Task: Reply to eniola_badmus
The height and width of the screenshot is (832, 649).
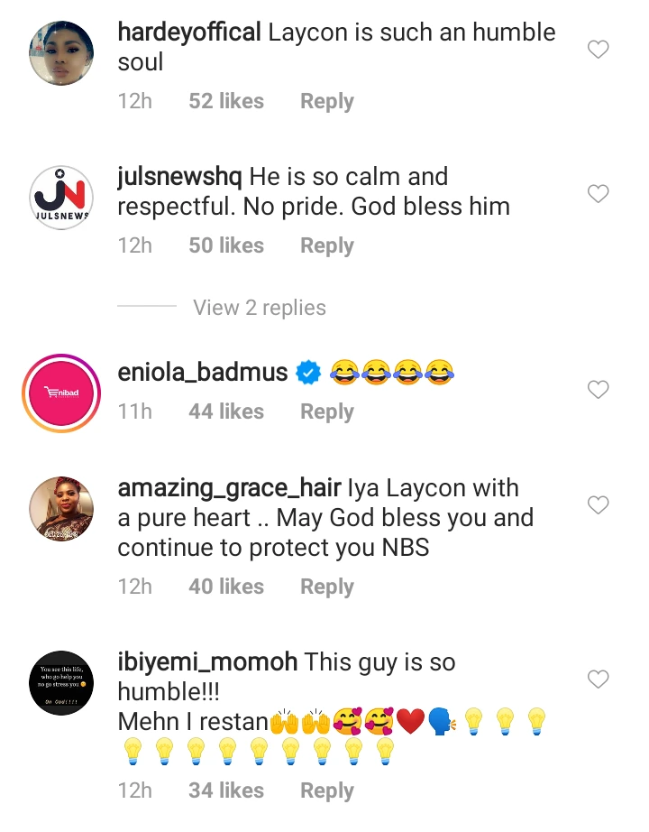Action: (x=326, y=411)
